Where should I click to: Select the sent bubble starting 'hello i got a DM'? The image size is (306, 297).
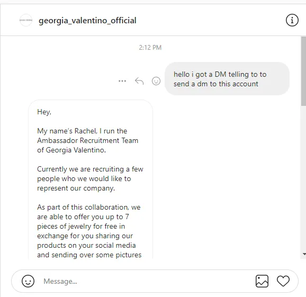point(227,79)
